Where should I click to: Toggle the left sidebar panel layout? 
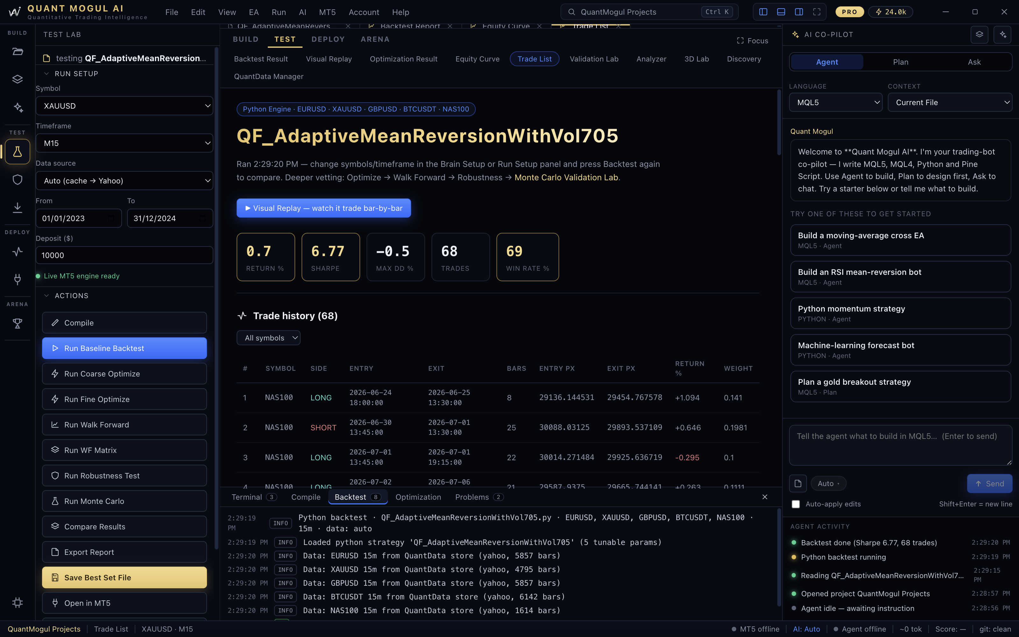pyautogui.click(x=763, y=12)
